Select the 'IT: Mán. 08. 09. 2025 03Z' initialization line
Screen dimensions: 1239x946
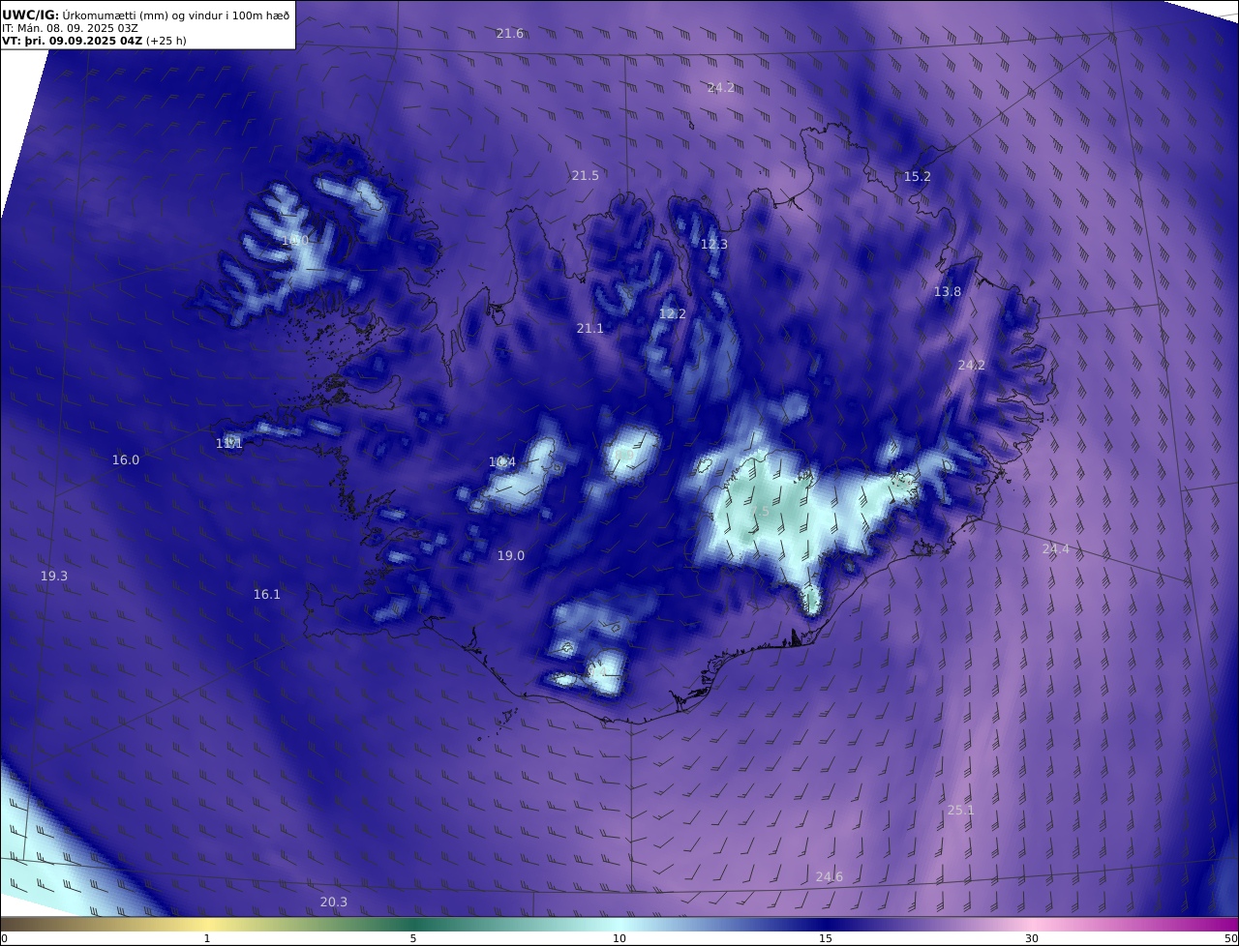tap(70, 28)
